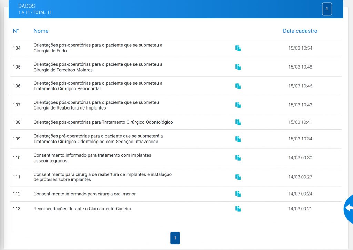The image size is (353, 250).
Task: Click copy icon for row 112 cirurgia oral menor
Action: [238, 194]
